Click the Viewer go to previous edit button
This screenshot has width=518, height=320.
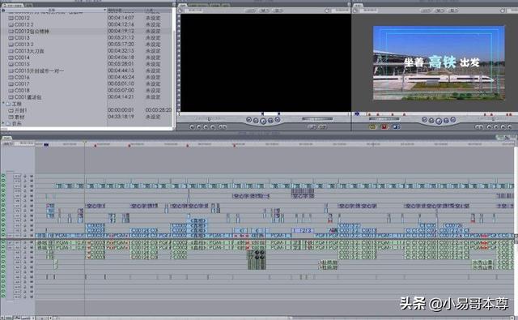249,120
